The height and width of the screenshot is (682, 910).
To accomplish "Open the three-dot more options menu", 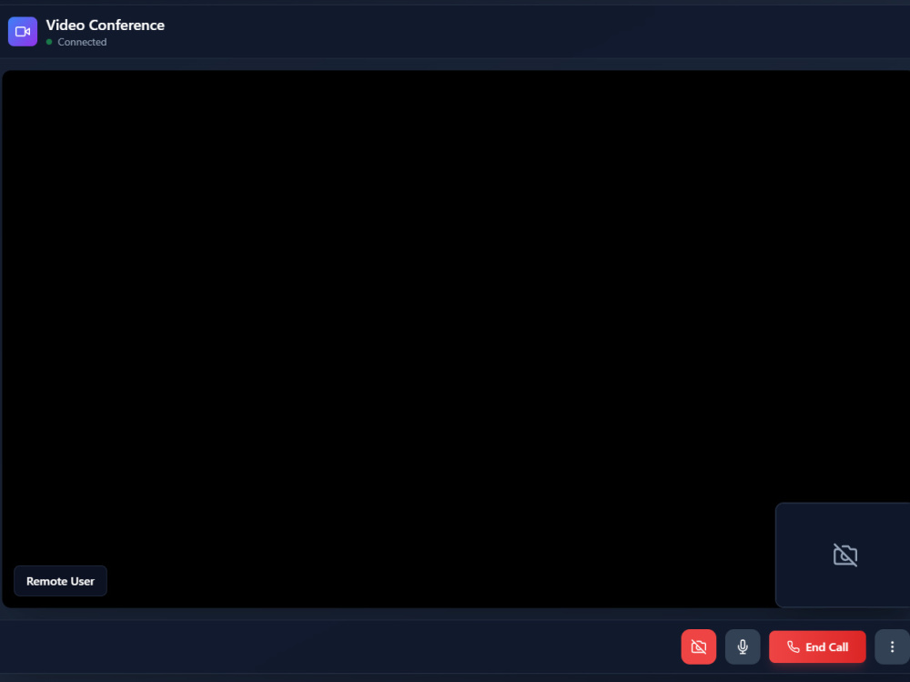I will pos(892,646).
